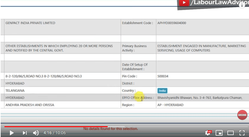Select establishment code APHYD0059604000
This screenshot has width=249, height=137.
[x=172, y=23]
